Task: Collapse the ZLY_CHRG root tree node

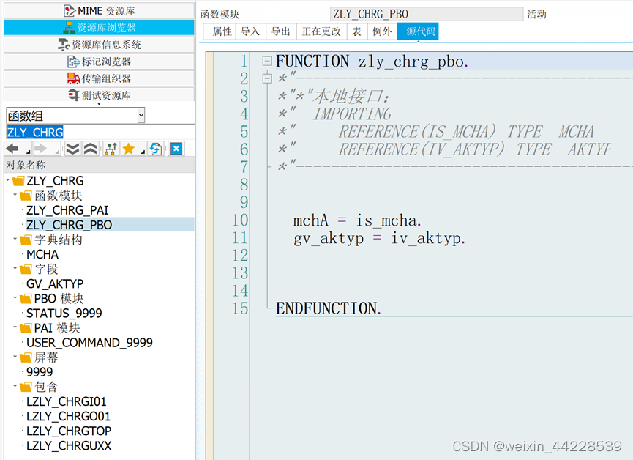Action: (x=7, y=180)
